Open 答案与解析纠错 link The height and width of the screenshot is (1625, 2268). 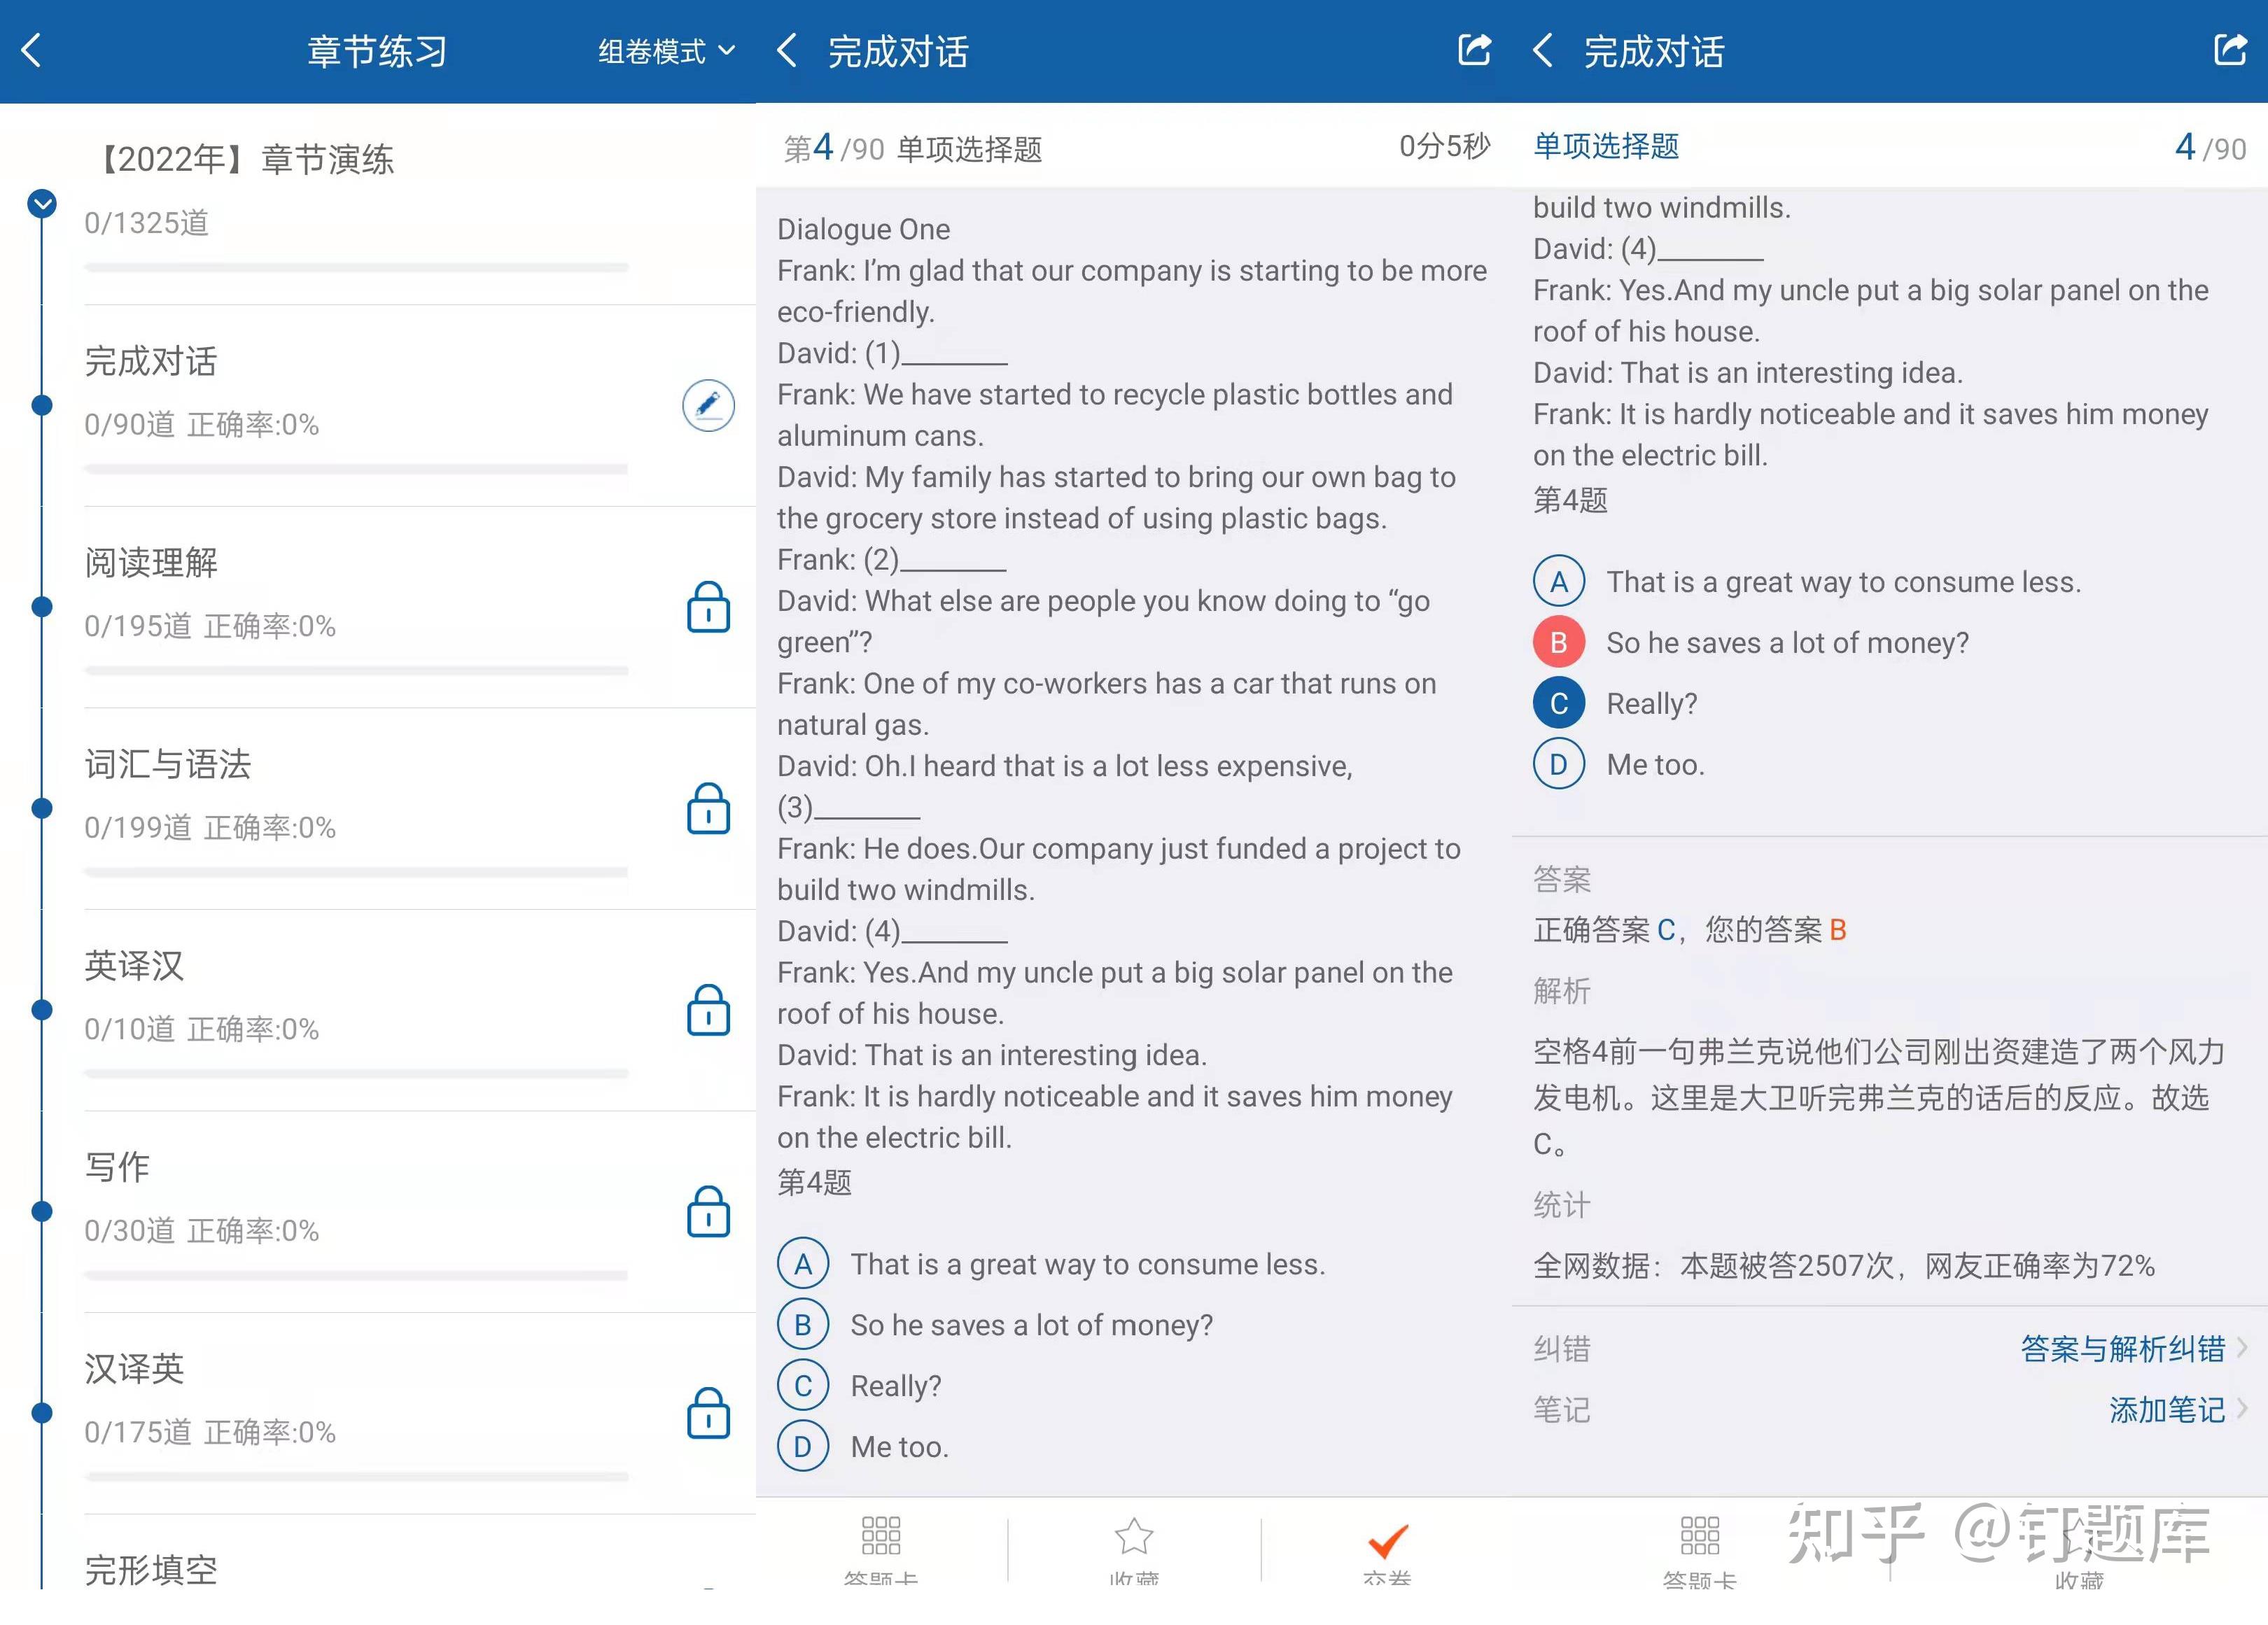click(2122, 1349)
